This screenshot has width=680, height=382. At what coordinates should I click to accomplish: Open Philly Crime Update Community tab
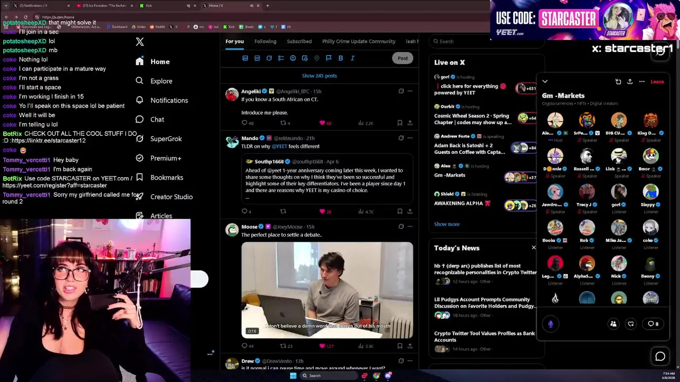(x=359, y=41)
